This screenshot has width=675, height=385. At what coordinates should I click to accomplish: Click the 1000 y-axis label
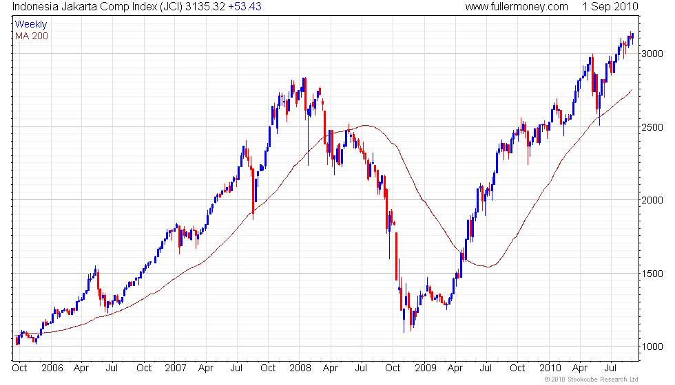[x=652, y=346]
